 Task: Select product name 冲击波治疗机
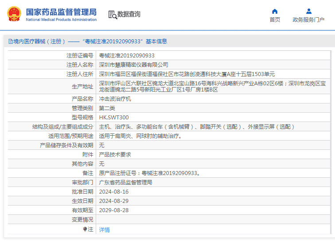tap(115, 99)
